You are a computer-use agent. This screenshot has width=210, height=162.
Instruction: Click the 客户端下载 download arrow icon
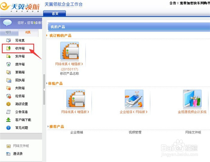pyautogui.click(x=8, y=120)
